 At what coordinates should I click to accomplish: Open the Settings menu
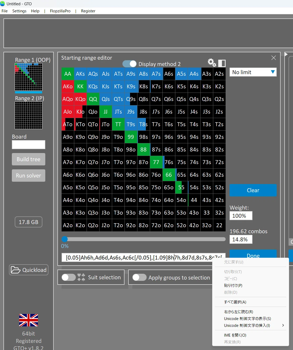[19, 11]
